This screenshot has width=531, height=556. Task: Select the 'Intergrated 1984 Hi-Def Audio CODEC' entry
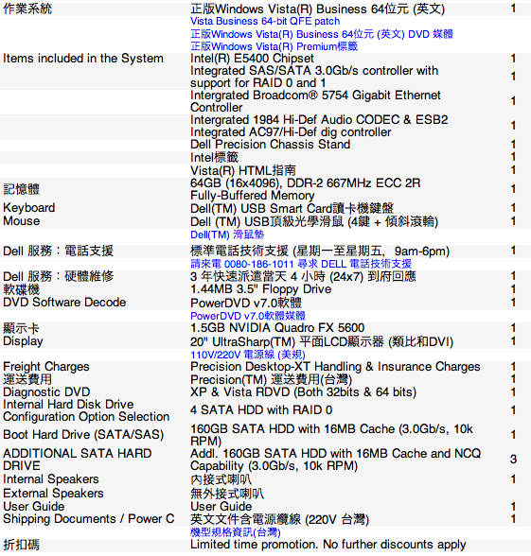click(319, 126)
